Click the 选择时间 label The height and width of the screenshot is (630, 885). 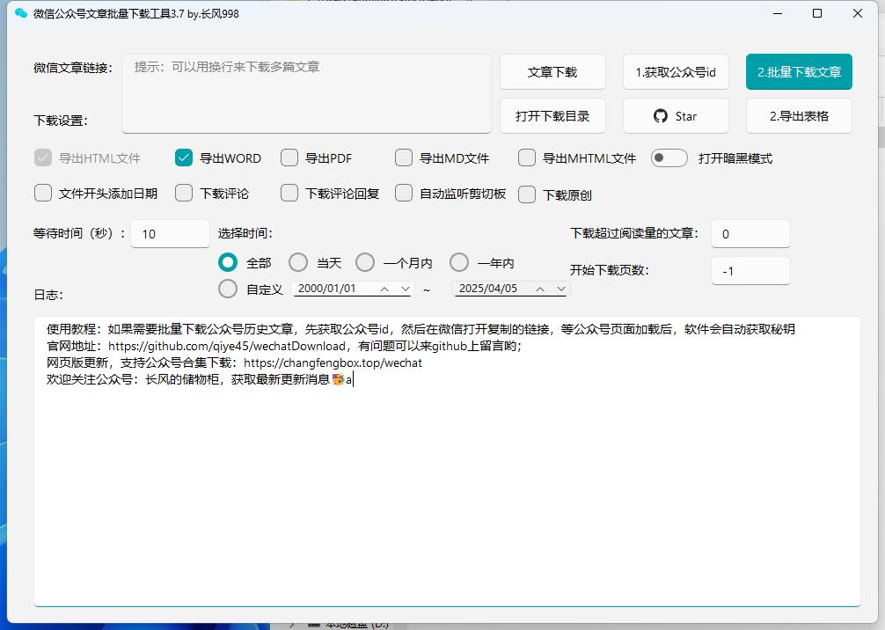click(x=245, y=233)
